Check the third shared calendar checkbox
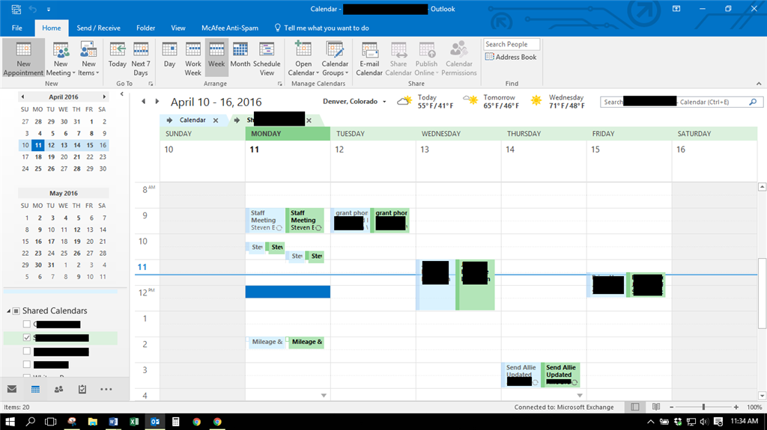Image resolution: width=767 pixels, height=430 pixels. point(27,351)
